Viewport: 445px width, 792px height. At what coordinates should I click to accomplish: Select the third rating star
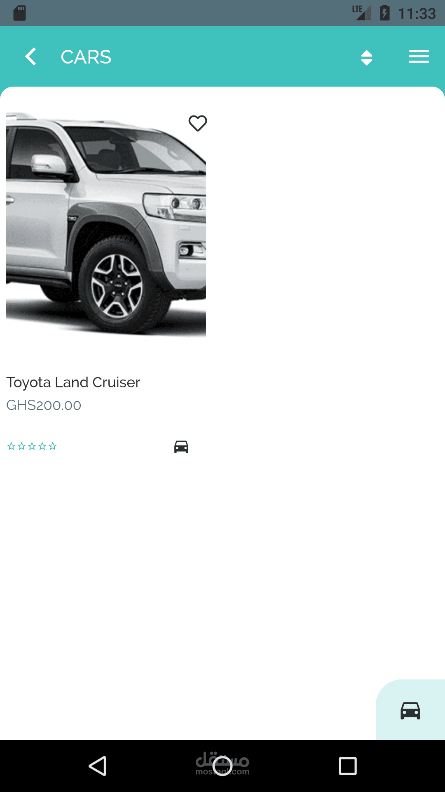tap(32, 446)
